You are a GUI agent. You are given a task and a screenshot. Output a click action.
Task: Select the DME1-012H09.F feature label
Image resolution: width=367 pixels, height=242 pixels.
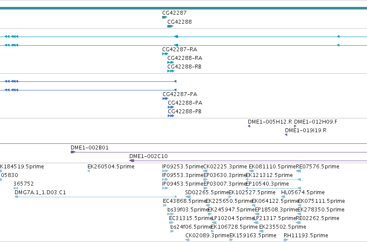[316, 122]
